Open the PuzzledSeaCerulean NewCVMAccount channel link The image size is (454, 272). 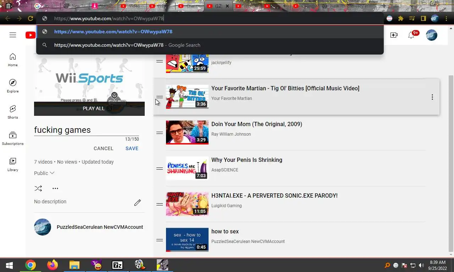point(100,227)
